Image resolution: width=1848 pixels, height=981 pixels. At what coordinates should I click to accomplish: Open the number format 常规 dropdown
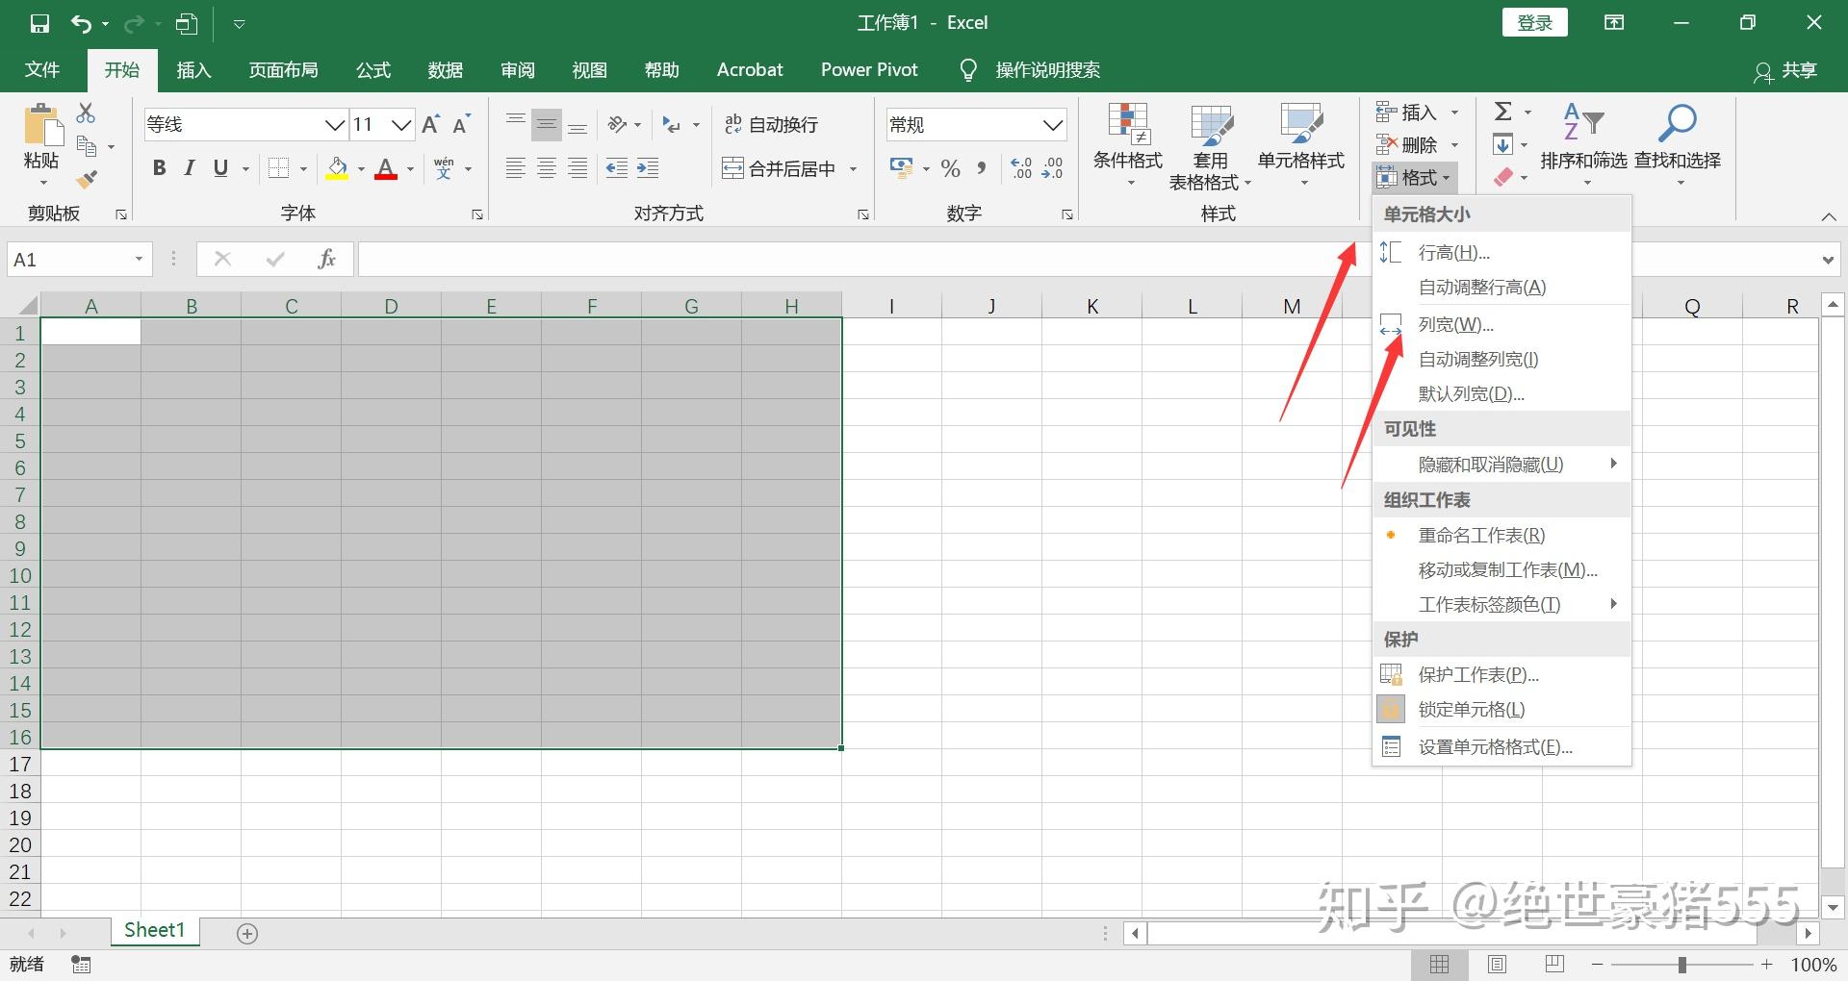tap(1053, 124)
